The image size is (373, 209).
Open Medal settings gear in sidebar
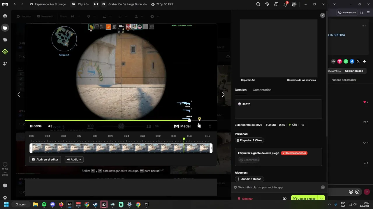[5, 198]
